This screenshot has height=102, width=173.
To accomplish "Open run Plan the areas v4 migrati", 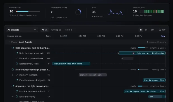I will (33, 80).
